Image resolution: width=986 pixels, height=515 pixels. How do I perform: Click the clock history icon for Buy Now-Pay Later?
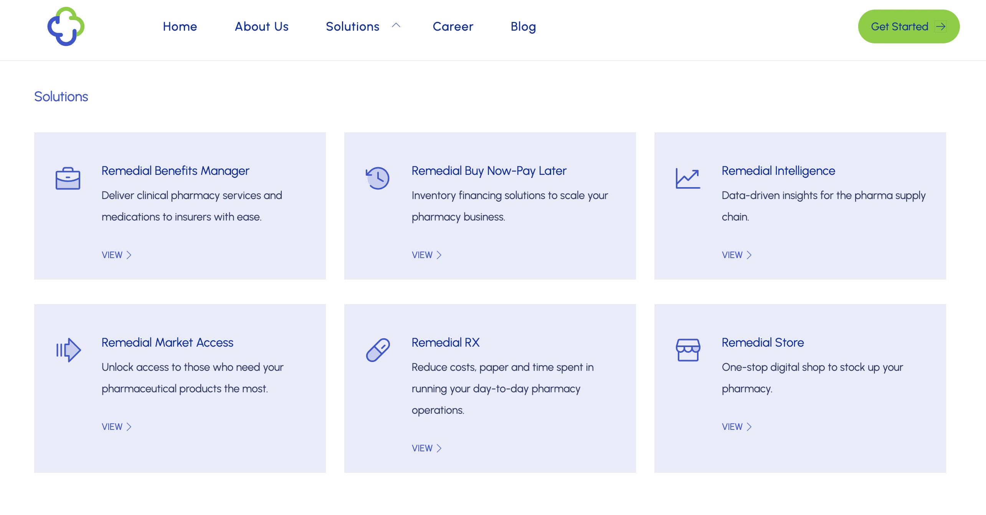(377, 178)
